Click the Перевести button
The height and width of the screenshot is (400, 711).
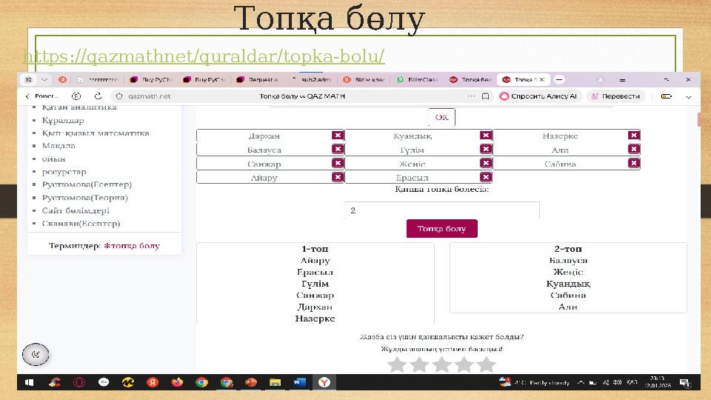click(615, 96)
